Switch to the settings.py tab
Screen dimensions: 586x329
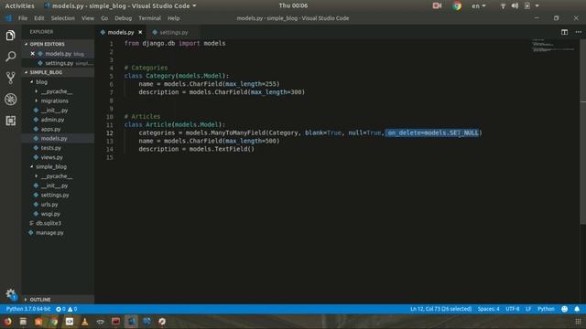tap(173, 33)
